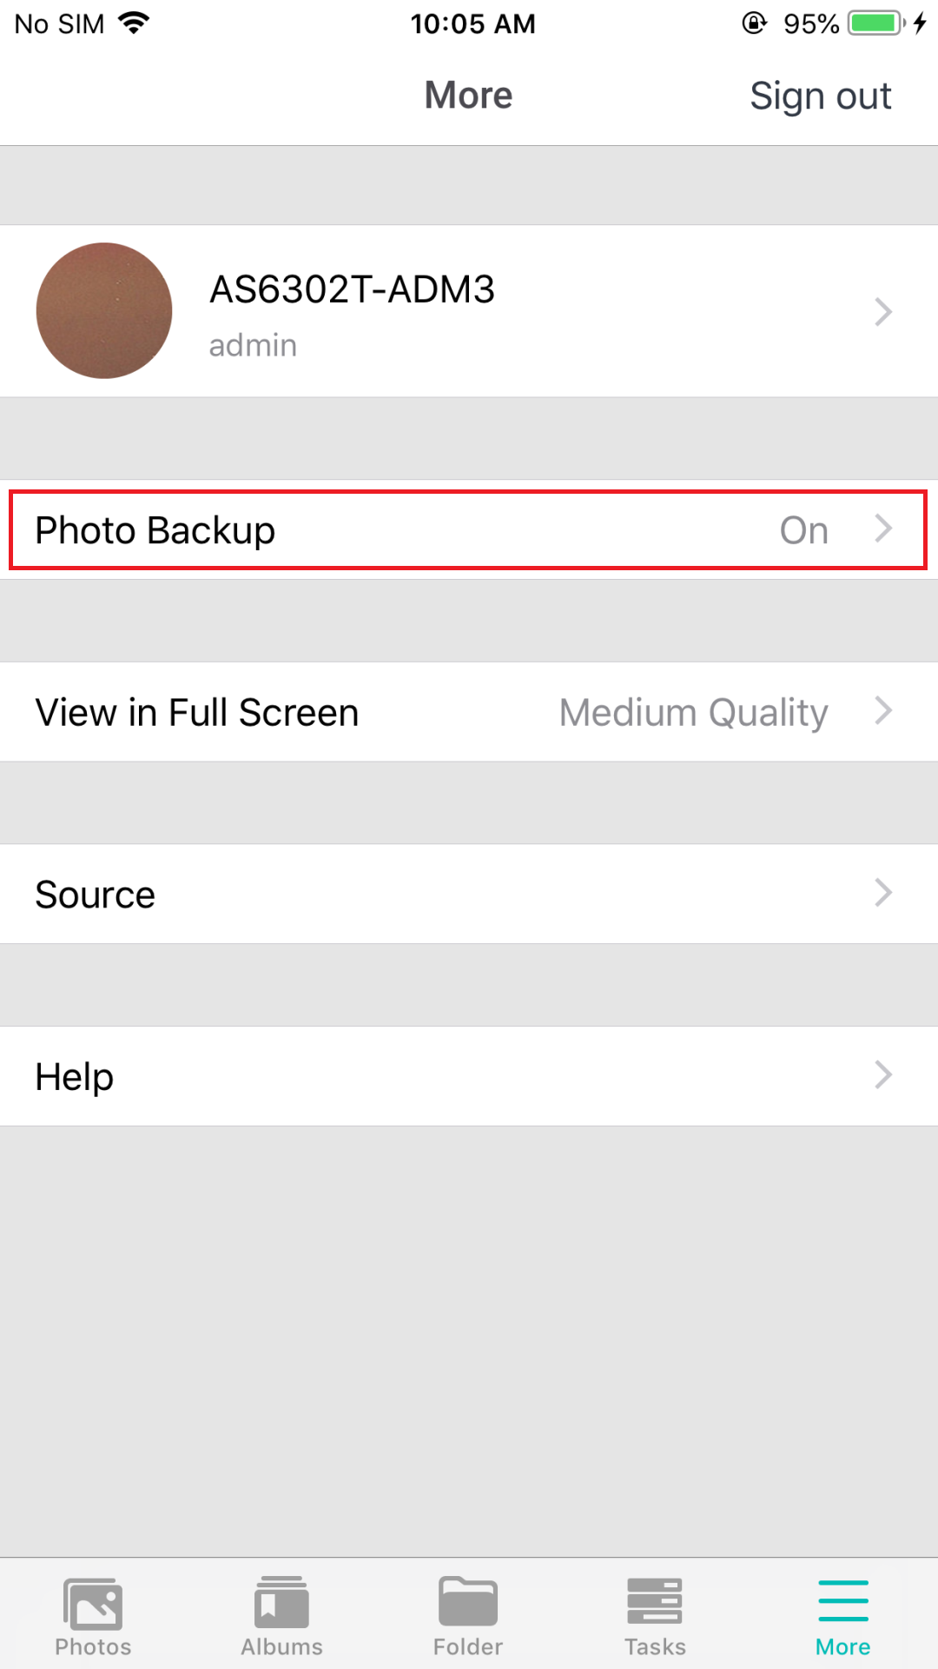Tap the admin profile avatar
Screen dimensions: 938x1669
pyautogui.click(x=104, y=310)
